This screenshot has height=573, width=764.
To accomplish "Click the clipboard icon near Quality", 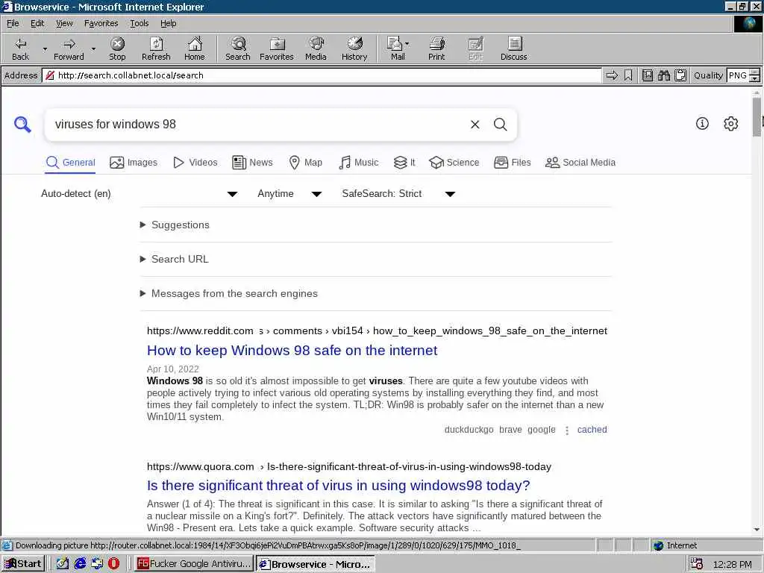I will tap(680, 75).
